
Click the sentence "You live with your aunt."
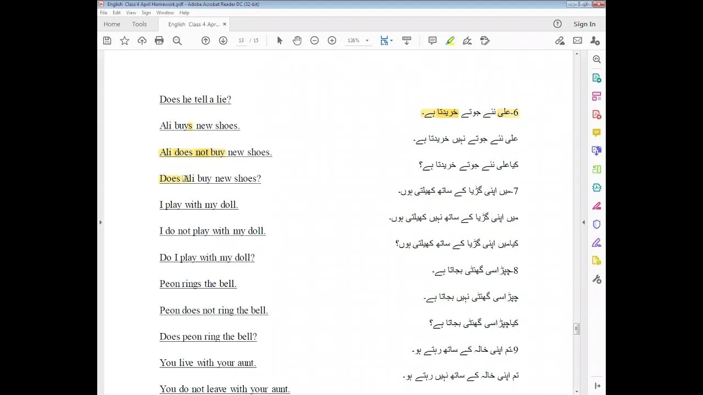click(x=208, y=363)
